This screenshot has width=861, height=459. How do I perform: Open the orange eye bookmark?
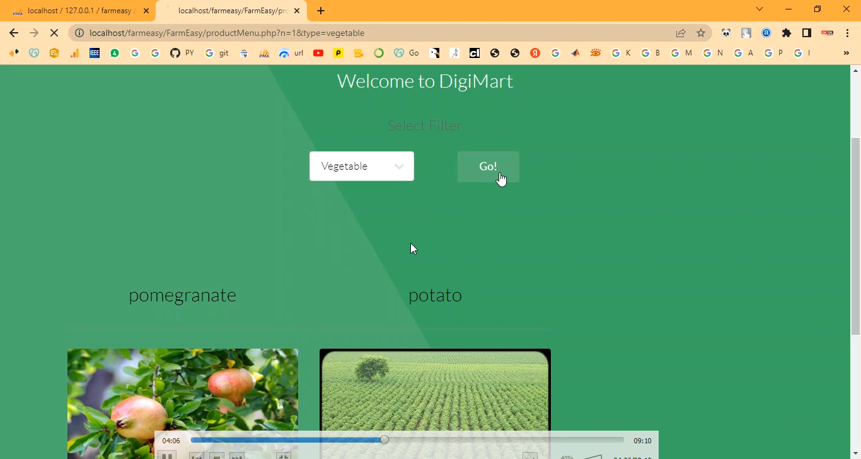click(x=596, y=53)
